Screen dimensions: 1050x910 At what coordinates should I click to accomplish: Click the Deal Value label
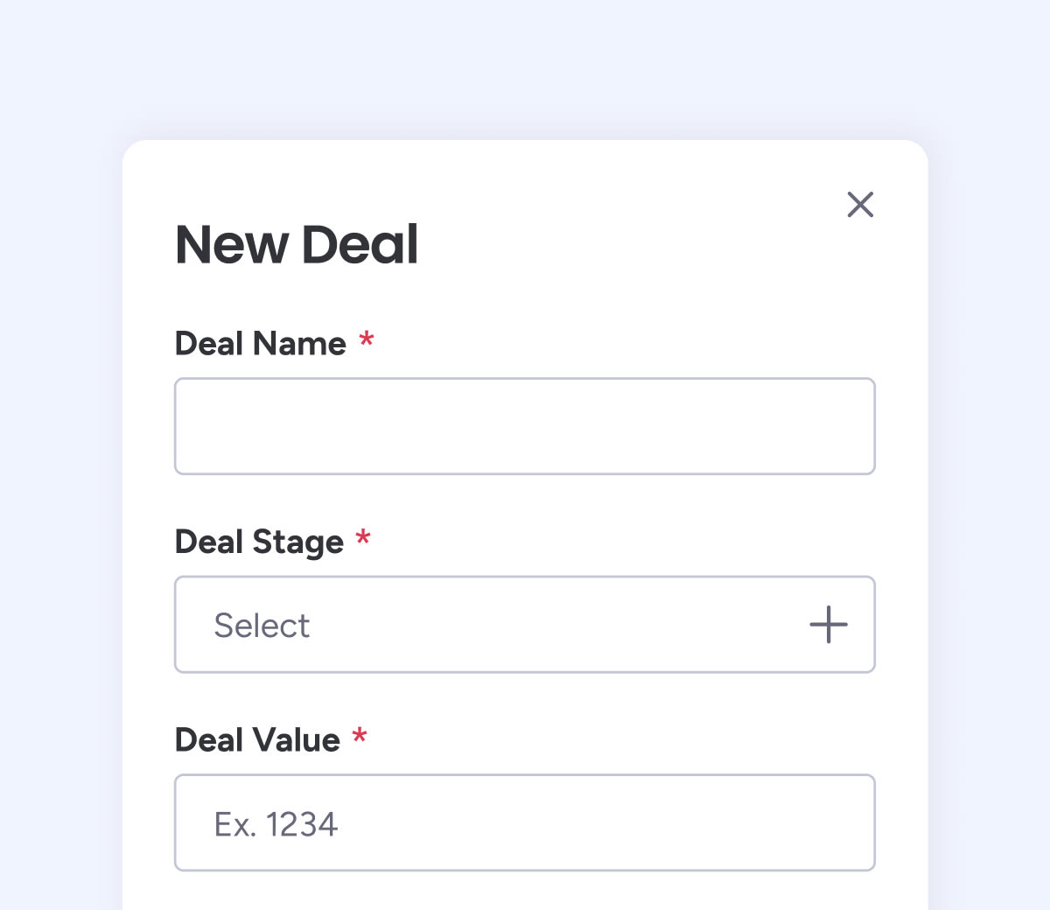click(x=257, y=740)
